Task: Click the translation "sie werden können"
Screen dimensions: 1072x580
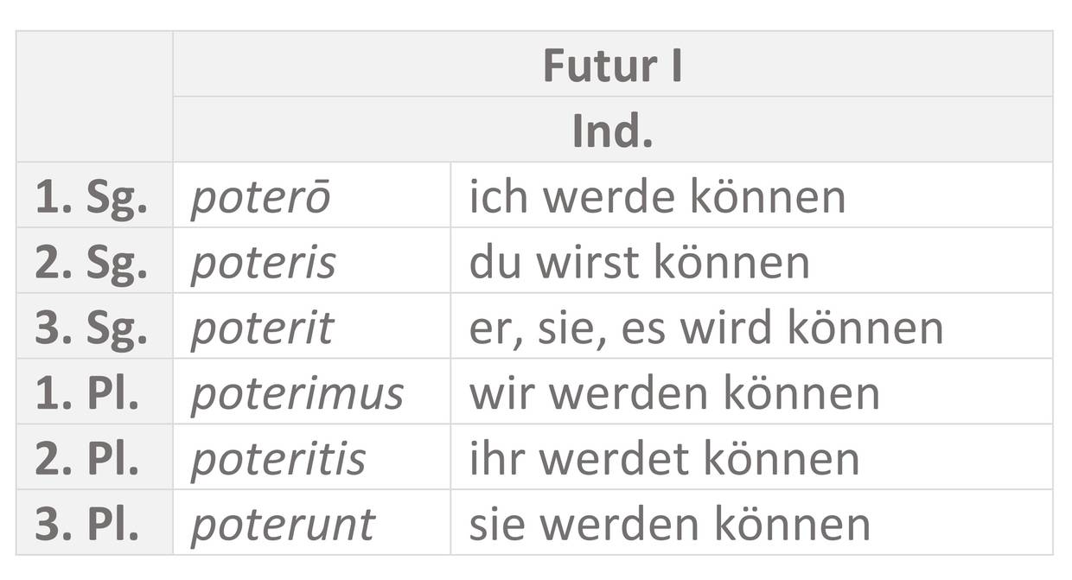Action: point(669,525)
